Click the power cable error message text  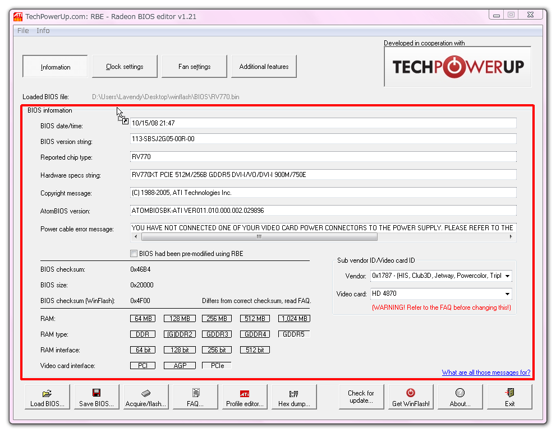[323, 227]
